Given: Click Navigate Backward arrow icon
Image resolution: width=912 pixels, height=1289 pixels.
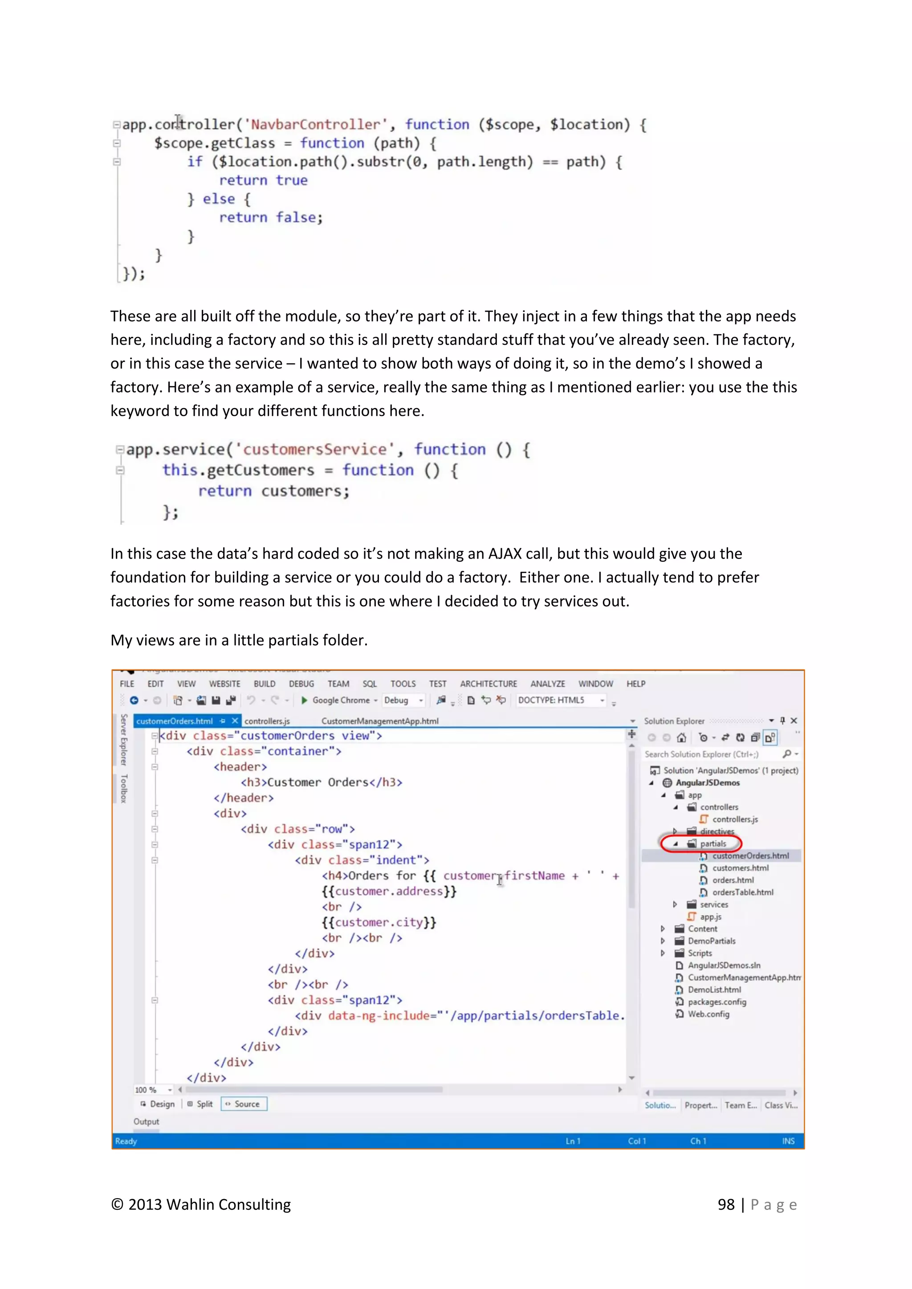Looking at the screenshot, I should pos(134,700).
